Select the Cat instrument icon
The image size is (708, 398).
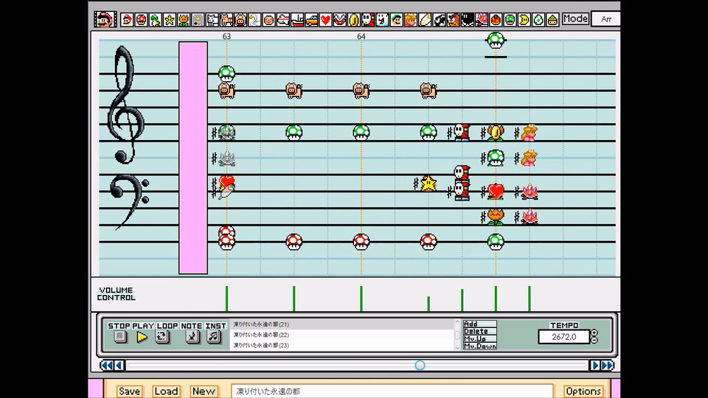coord(226,20)
